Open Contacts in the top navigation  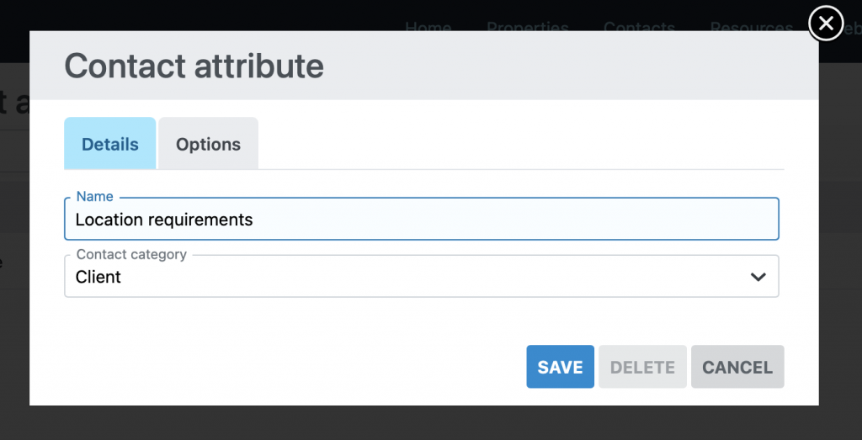click(639, 26)
